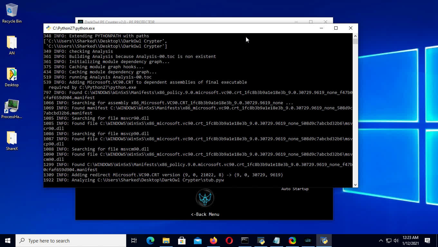Screen dimensions: 438x247
Task: Click the console scrollbar down arrow
Action: [355, 185]
